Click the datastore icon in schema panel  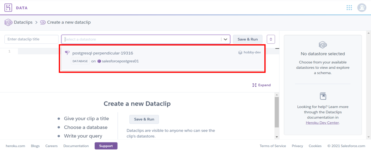tap(323, 45)
